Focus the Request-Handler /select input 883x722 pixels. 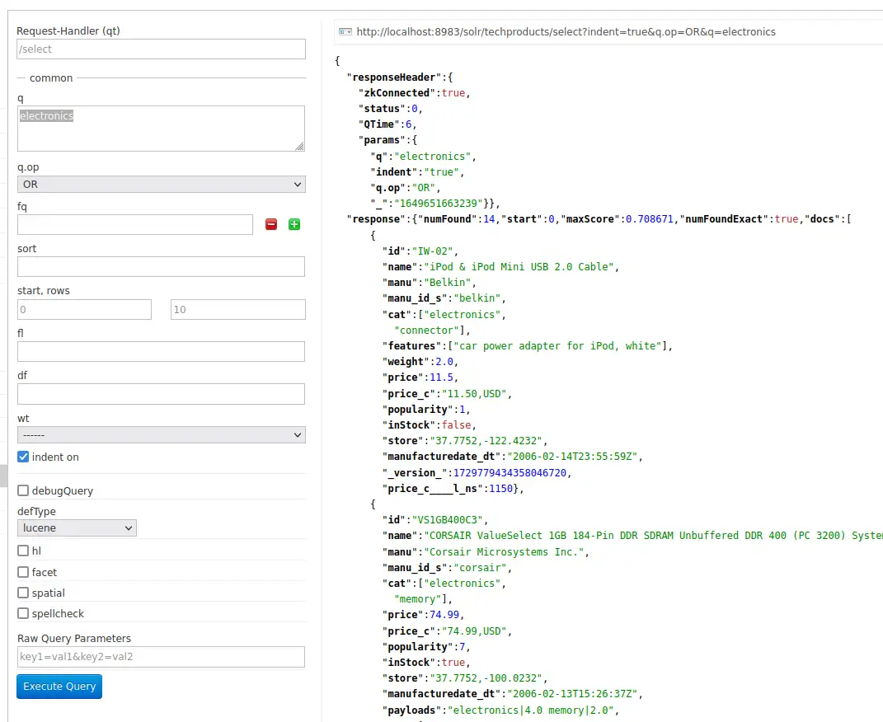(x=162, y=49)
